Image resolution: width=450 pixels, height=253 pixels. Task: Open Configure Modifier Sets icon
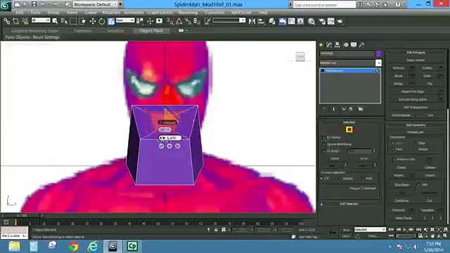click(x=360, y=109)
